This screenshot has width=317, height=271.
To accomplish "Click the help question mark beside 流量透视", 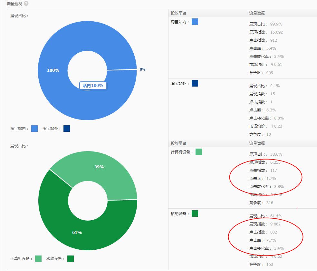I will tap(26, 4).
